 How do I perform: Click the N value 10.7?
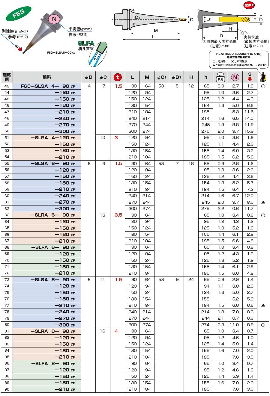235,318
